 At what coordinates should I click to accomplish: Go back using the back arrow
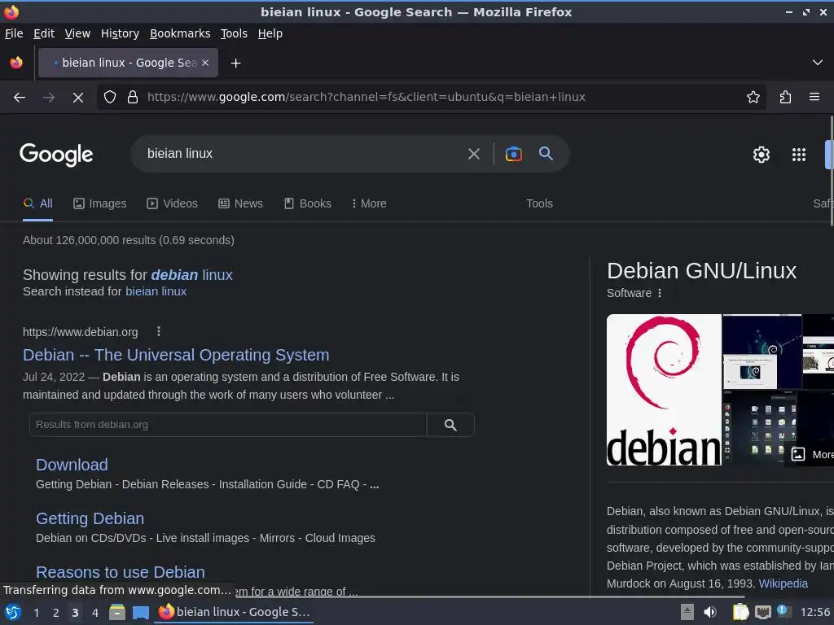click(20, 97)
